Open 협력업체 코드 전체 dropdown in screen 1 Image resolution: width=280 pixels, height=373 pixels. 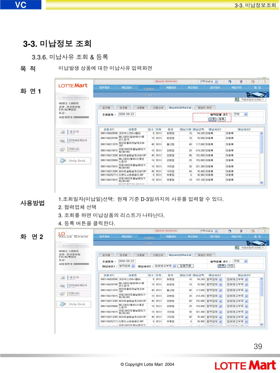pos(240,114)
